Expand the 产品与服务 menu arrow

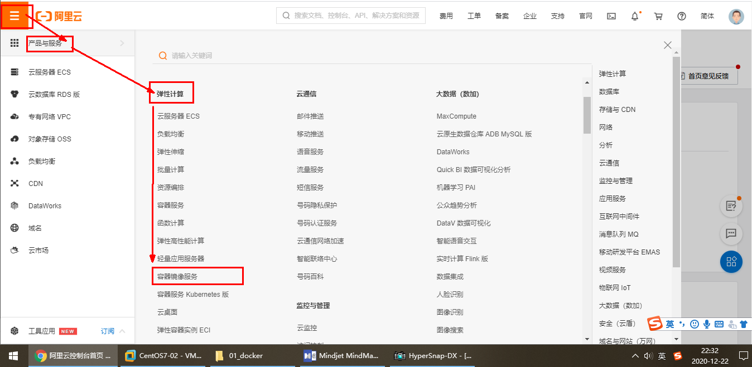coord(122,43)
